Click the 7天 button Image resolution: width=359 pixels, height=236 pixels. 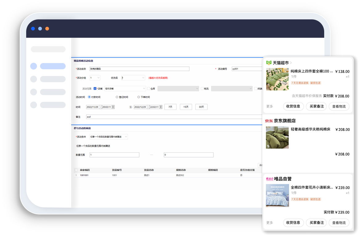coord(170,107)
